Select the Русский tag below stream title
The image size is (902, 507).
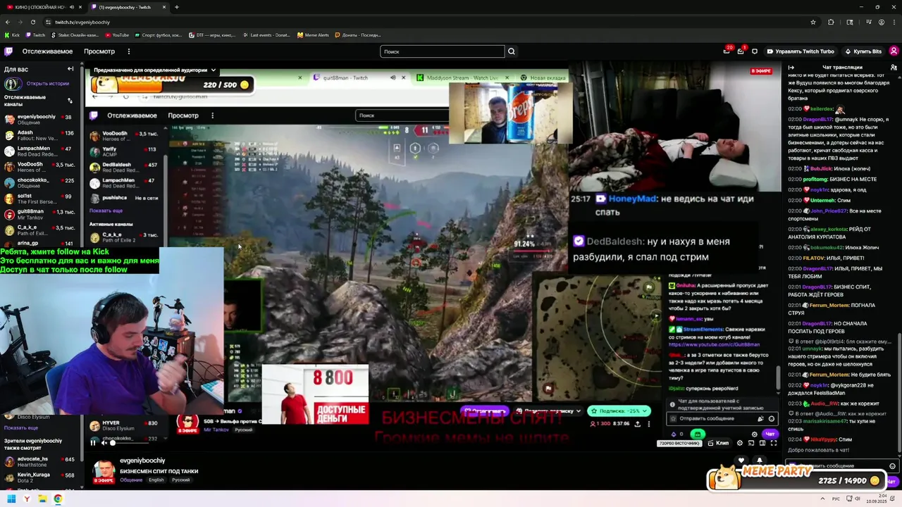point(181,480)
